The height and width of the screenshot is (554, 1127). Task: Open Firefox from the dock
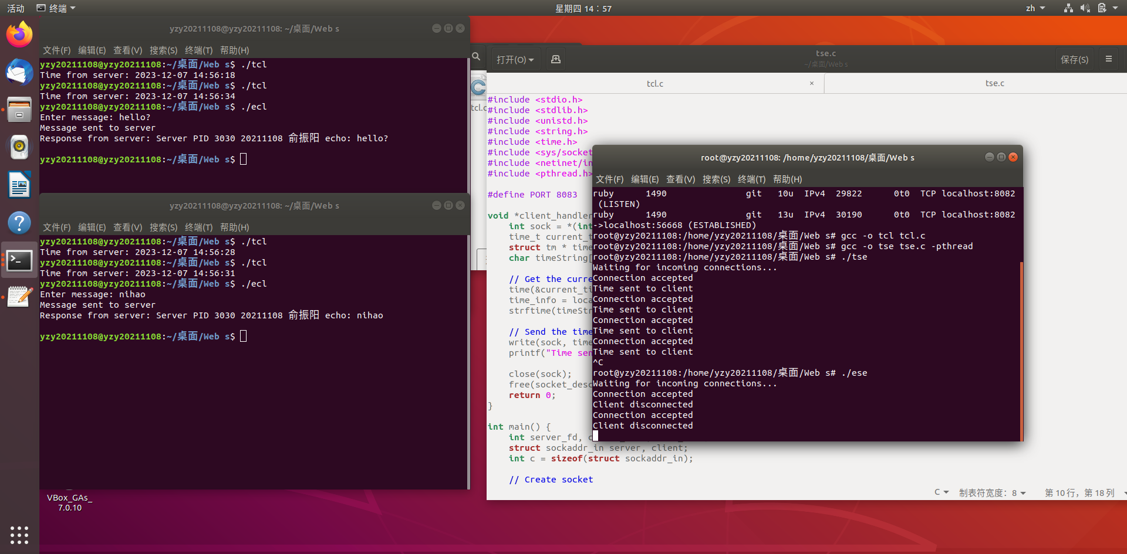tap(19, 35)
